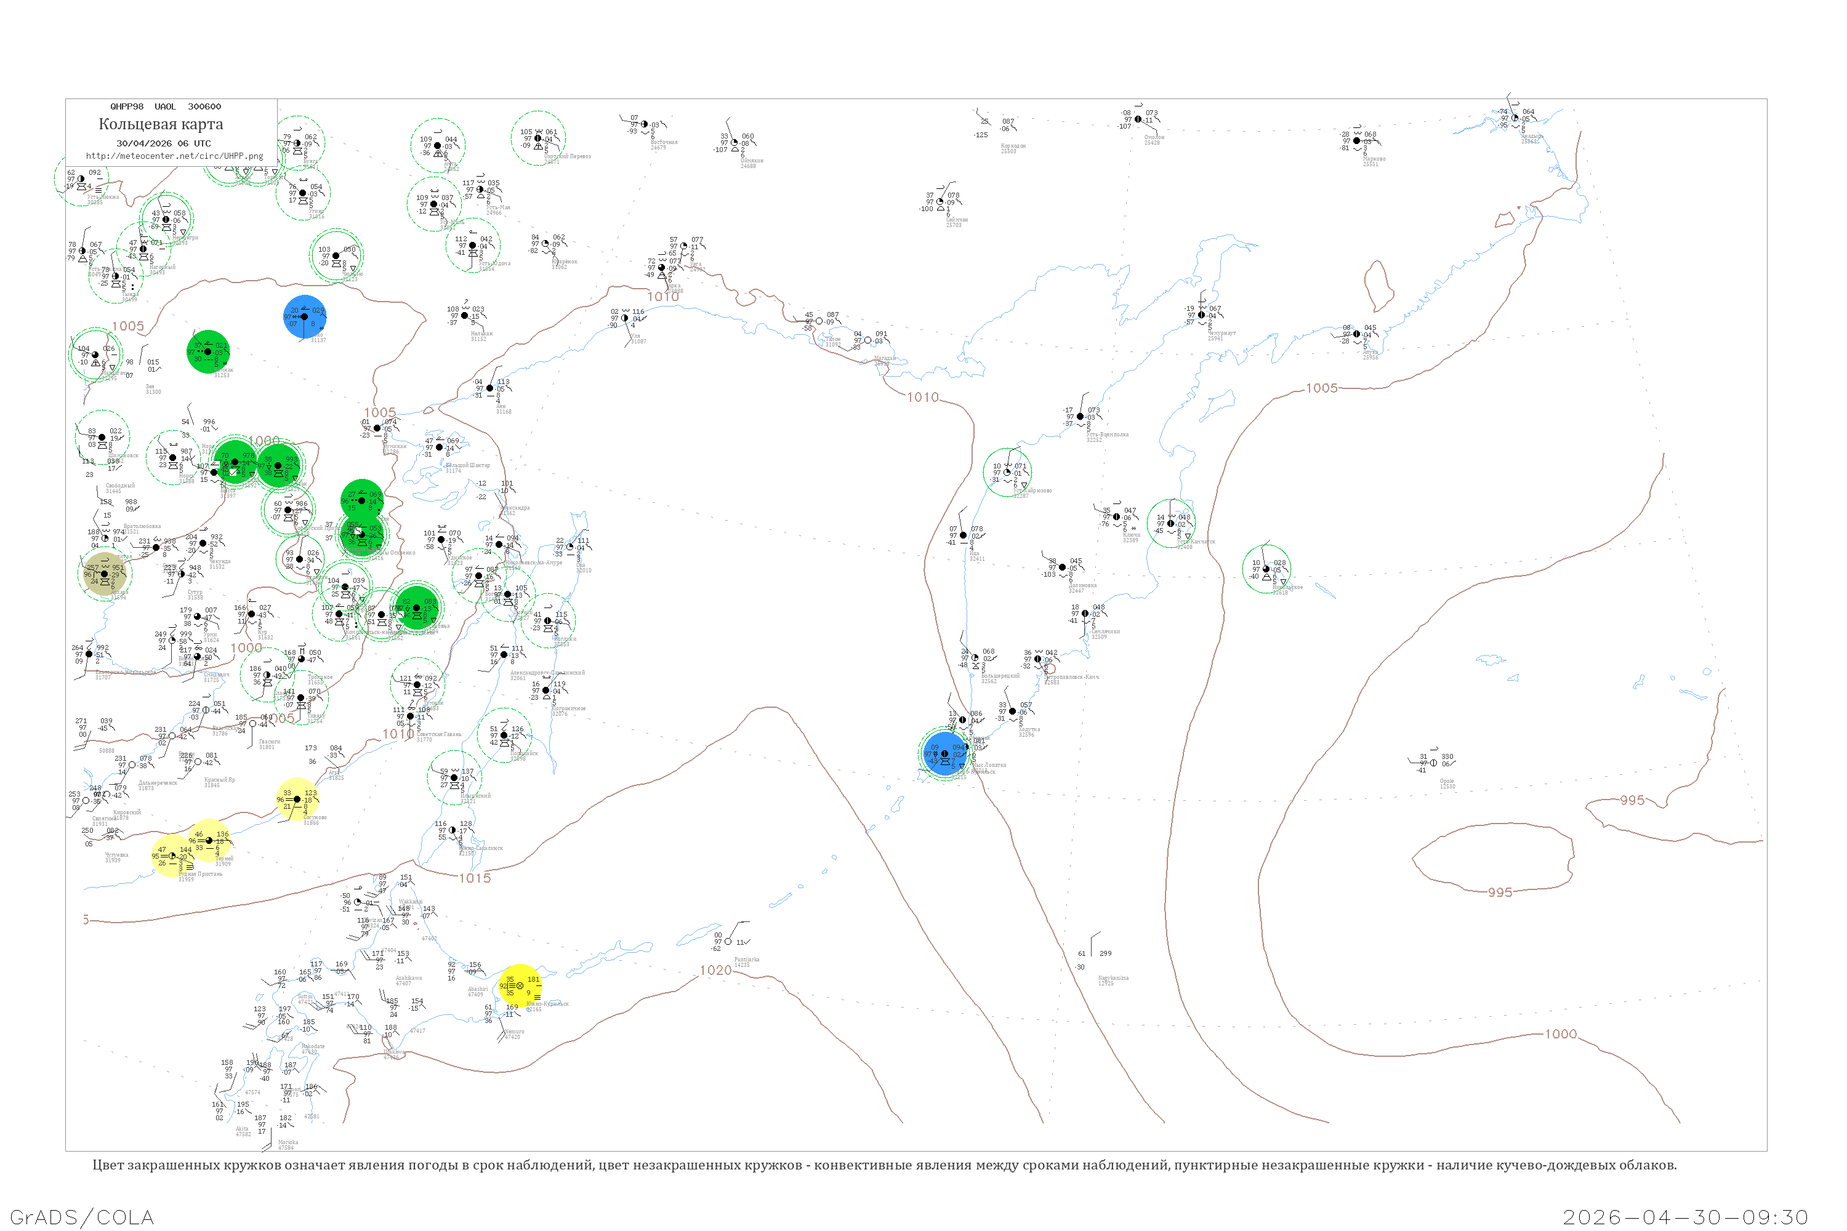This screenshot has height=1231, width=1847.
Task: Click the 1020 isobar label
Action: (x=715, y=971)
